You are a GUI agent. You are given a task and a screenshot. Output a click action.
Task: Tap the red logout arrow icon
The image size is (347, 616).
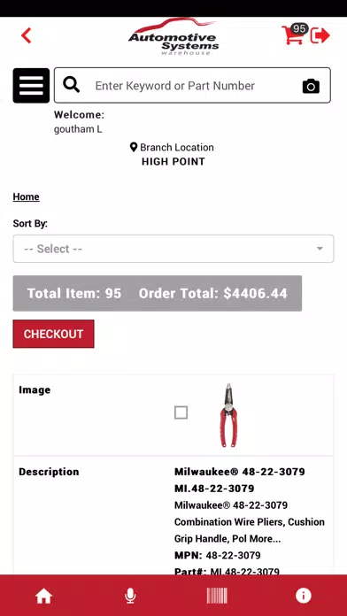320,35
